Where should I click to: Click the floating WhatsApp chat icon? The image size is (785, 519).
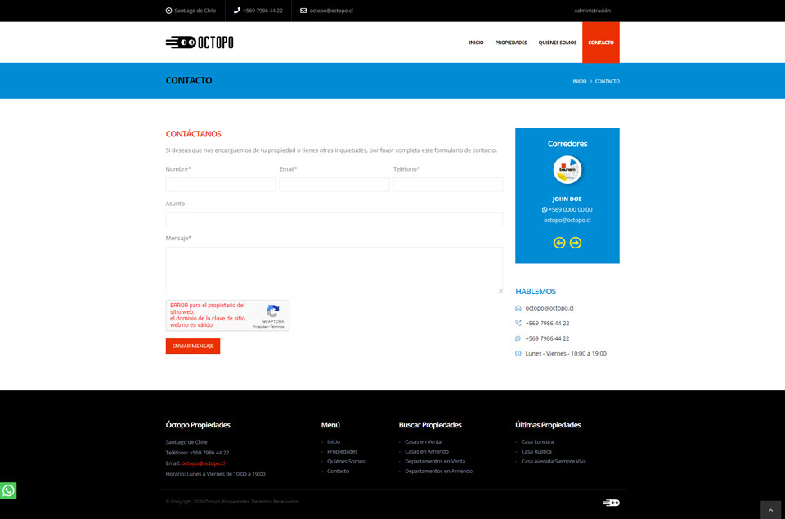(x=8, y=490)
